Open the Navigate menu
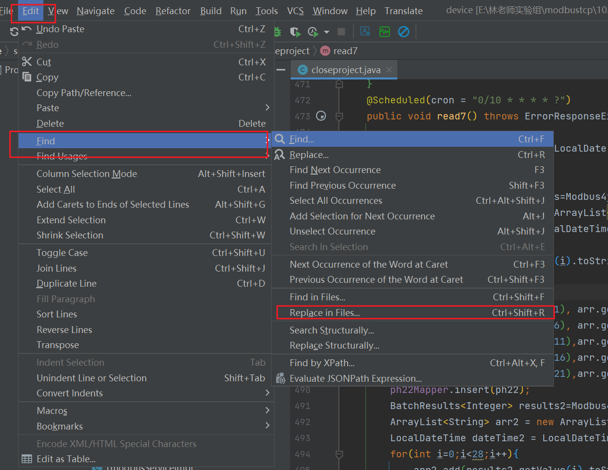The width and height of the screenshot is (608, 470). pyautogui.click(x=96, y=10)
